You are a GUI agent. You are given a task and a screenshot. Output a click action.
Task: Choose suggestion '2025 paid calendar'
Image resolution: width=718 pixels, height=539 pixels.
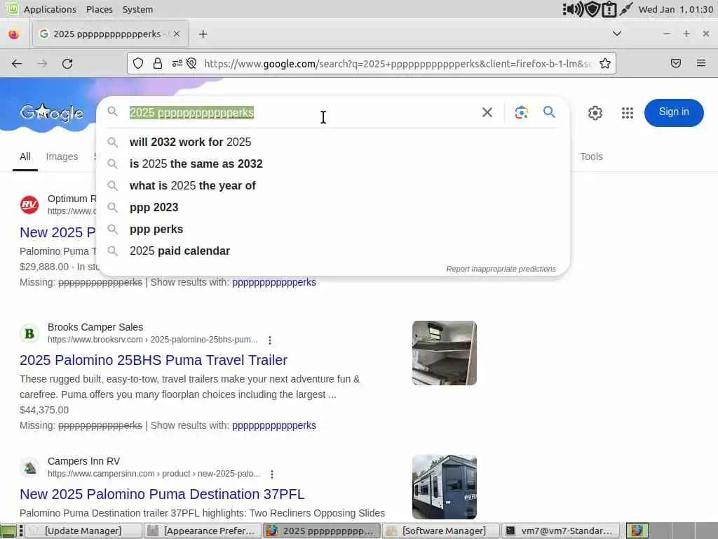click(x=333, y=251)
